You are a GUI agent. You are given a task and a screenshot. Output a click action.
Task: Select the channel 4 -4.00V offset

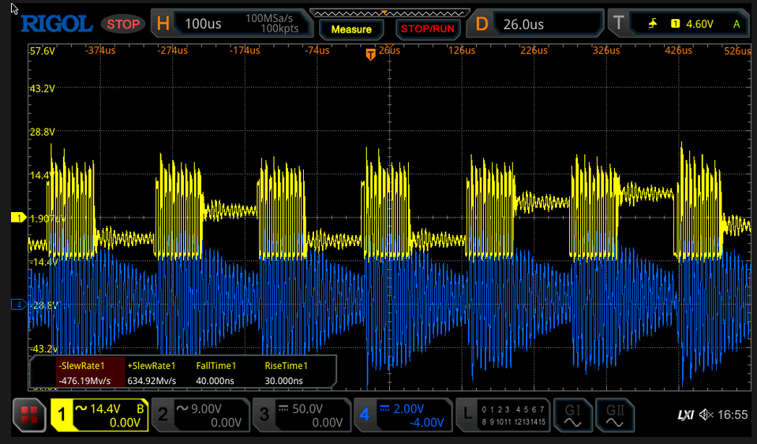point(425,423)
